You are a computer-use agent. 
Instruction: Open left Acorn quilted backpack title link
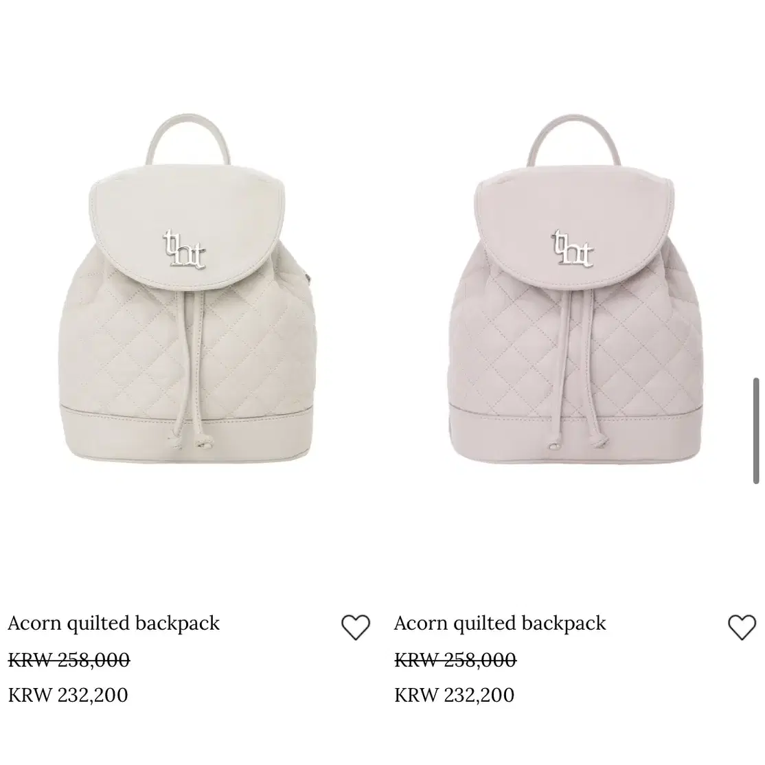pos(114,623)
